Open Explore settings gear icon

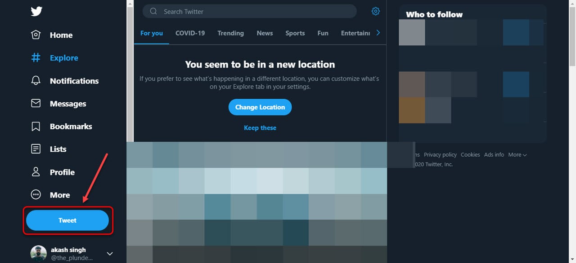pyautogui.click(x=376, y=11)
